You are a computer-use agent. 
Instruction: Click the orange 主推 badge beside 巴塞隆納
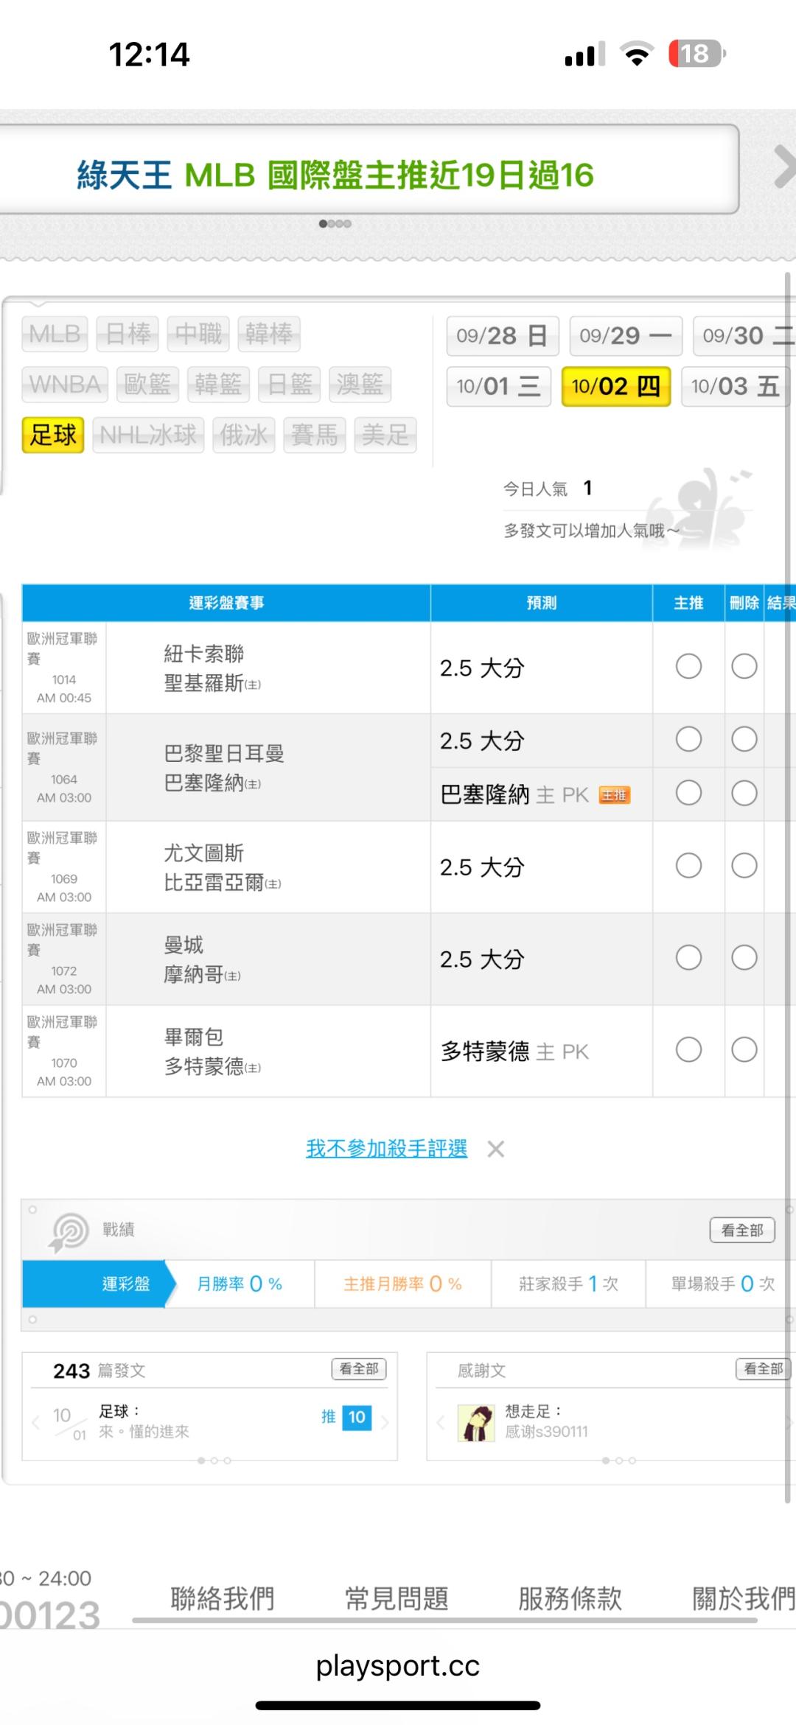[615, 795]
